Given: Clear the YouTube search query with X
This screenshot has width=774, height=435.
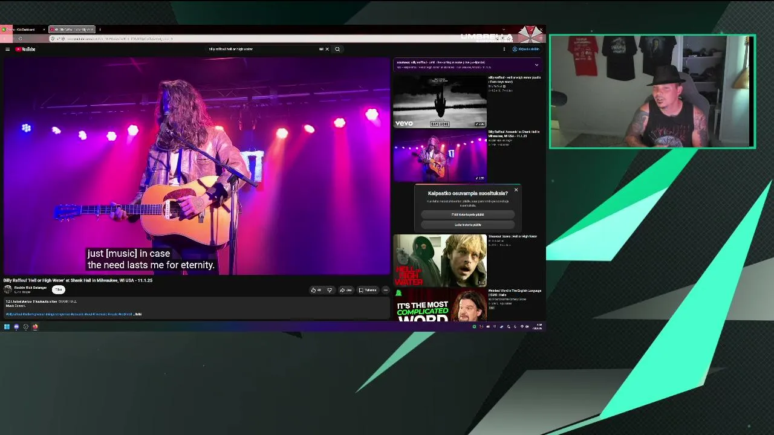Looking at the screenshot, I should tap(327, 49).
